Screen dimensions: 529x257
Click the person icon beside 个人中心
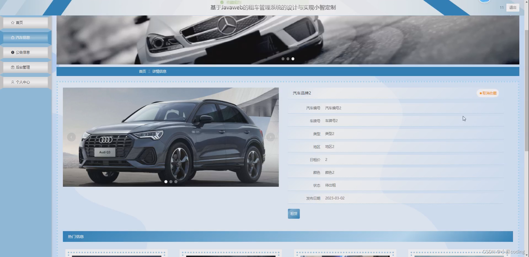pos(13,82)
